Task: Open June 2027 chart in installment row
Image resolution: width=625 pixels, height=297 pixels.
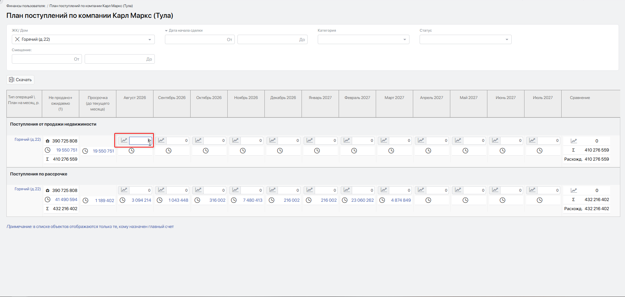Action: point(495,190)
